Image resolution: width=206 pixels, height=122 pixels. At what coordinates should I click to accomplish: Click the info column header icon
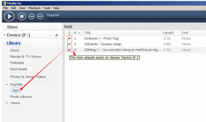pyautogui.click(x=69, y=33)
